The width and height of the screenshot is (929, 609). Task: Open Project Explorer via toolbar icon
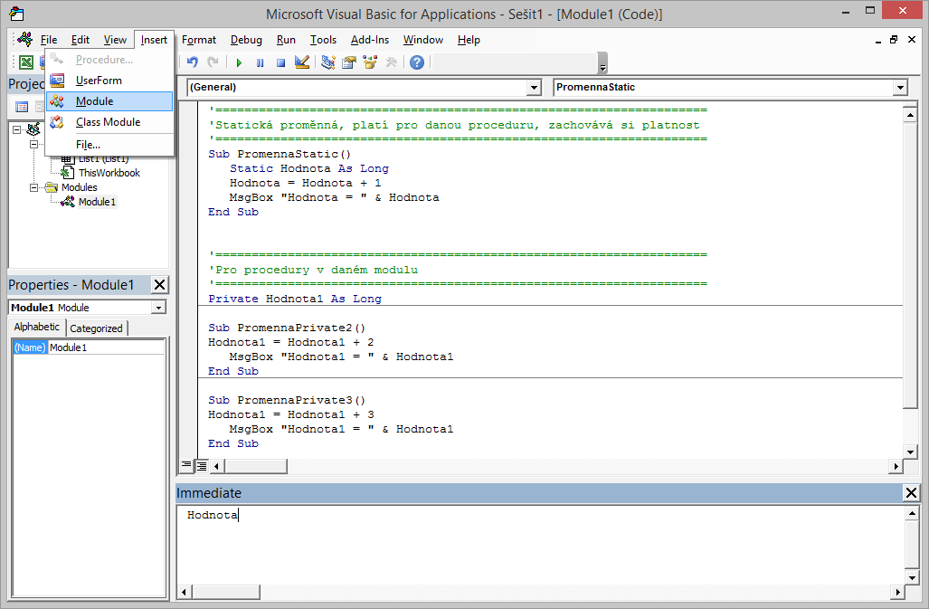click(x=327, y=62)
